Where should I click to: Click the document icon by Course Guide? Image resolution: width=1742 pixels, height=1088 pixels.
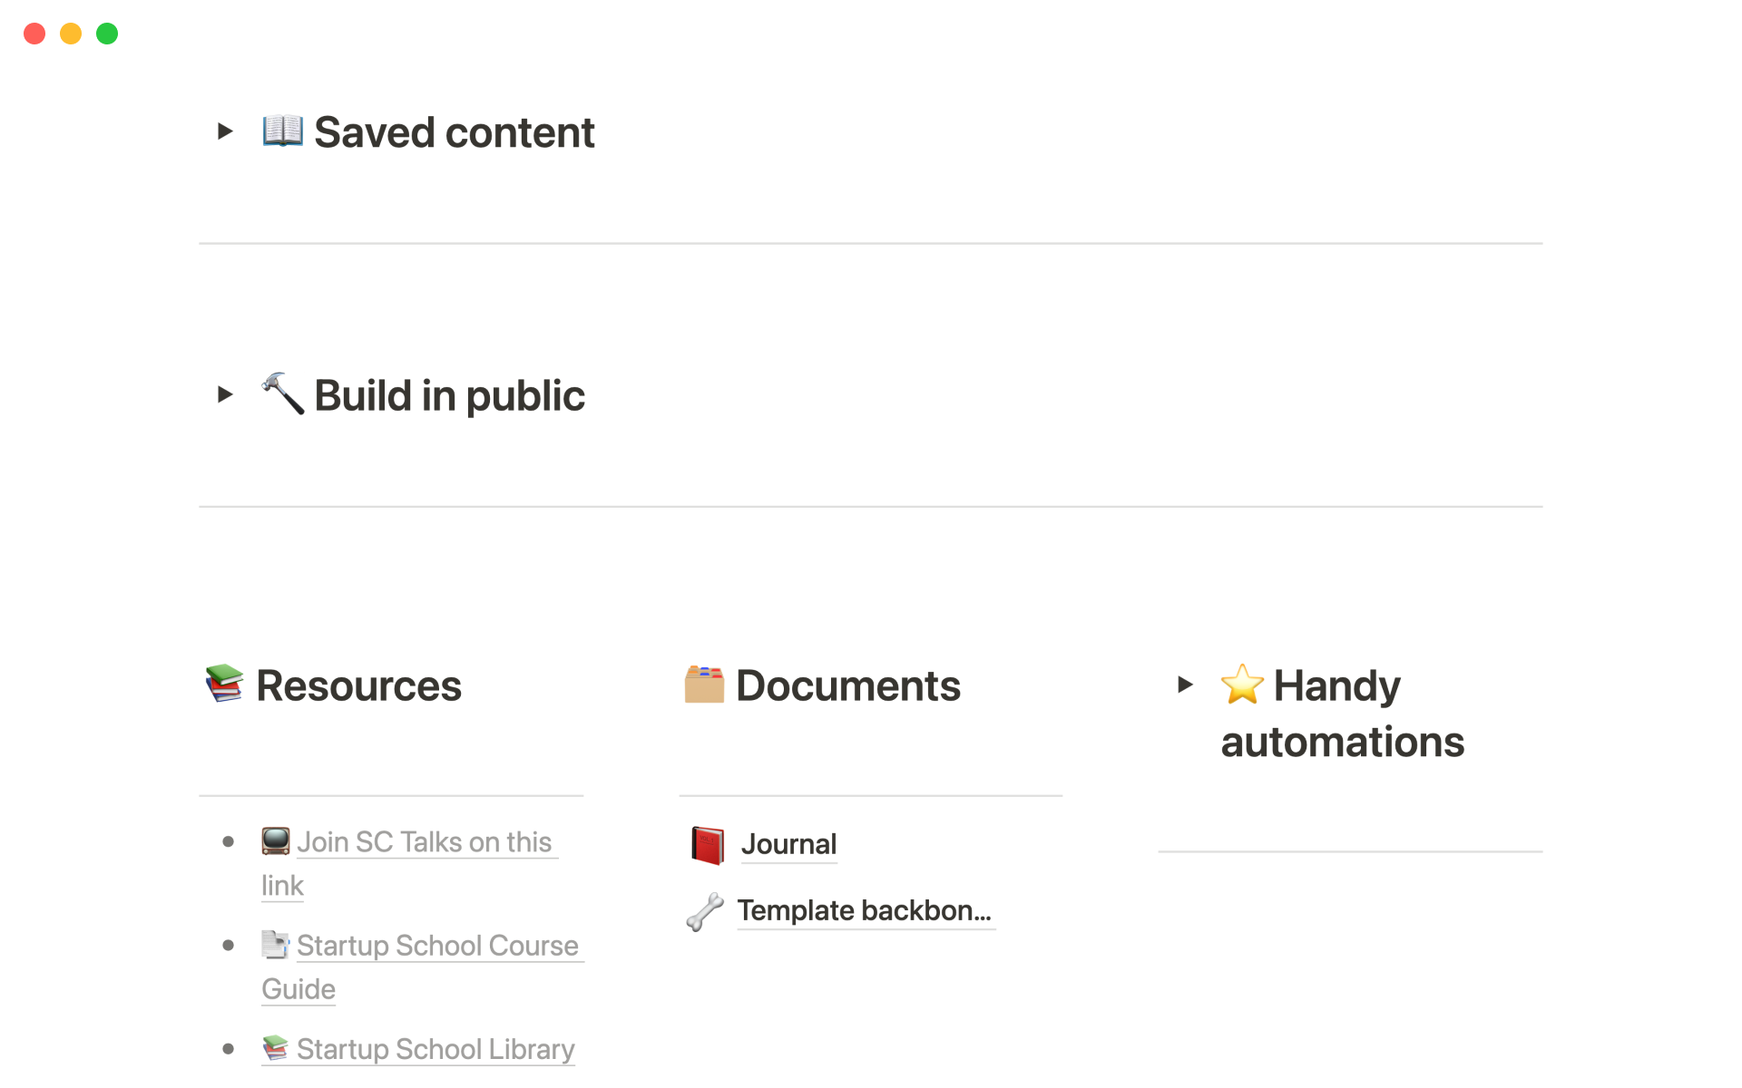[x=275, y=945]
